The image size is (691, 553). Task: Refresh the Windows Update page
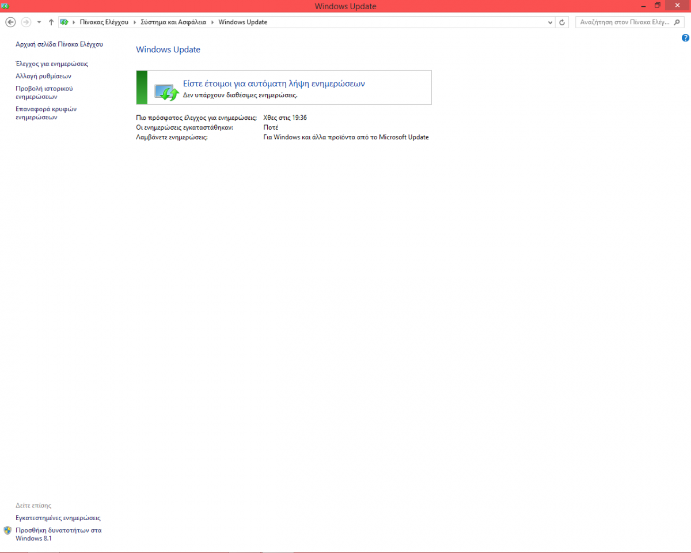coord(563,22)
